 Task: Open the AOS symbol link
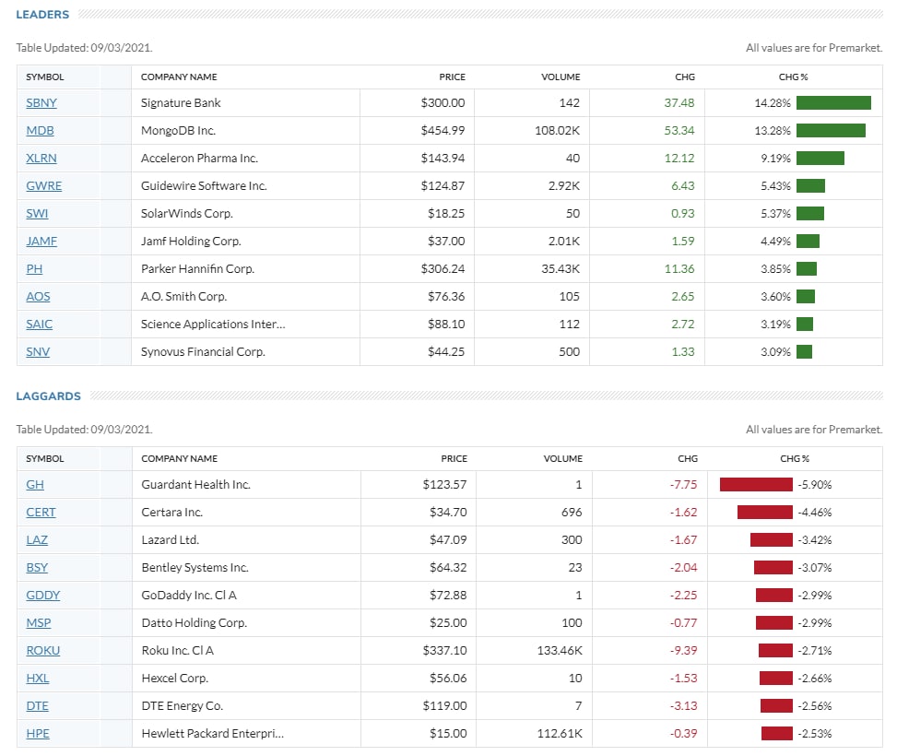tap(39, 297)
